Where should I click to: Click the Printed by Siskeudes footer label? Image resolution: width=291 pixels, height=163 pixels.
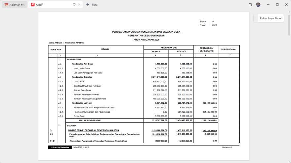(x=60, y=148)
